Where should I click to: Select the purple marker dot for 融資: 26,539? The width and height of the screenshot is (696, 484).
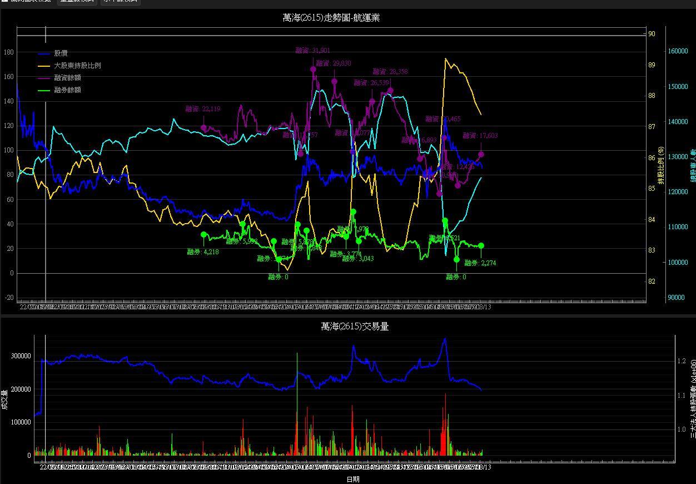pos(372,101)
